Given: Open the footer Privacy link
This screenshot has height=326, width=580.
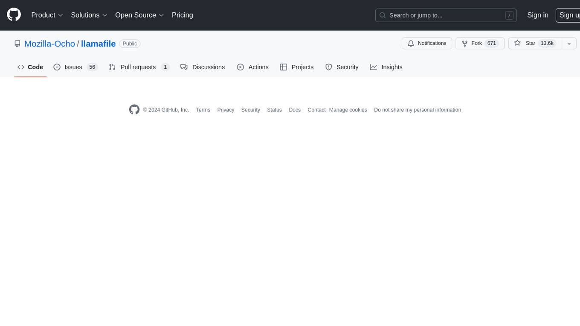Looking at the screenshot, I should click(226, 110).
